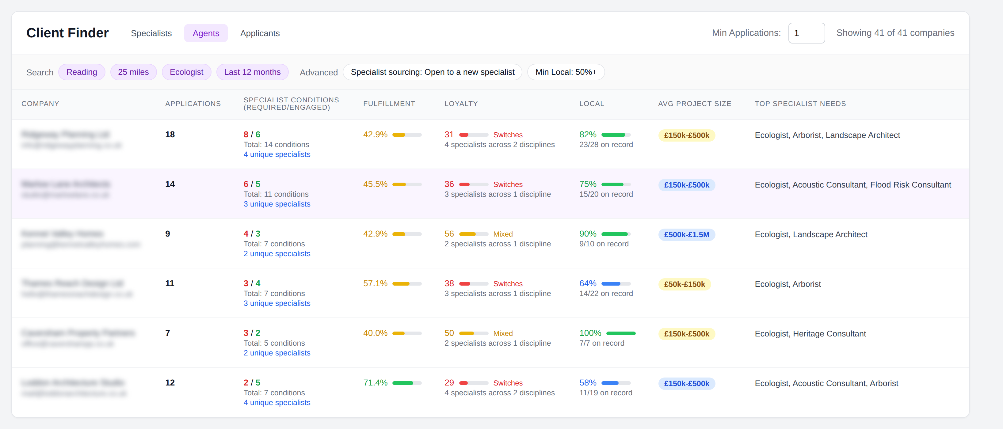This screenshot has width=1003, height=429.
Task: Click 'Ecologist, Landscape Architect' needs cell
Action: [x=811, y=234]
